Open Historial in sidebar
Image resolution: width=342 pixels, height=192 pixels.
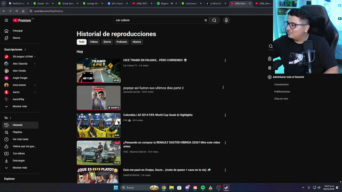[20, 125]
